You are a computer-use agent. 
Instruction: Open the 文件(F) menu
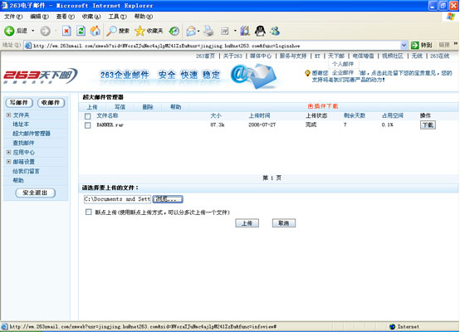pos(13,17)
